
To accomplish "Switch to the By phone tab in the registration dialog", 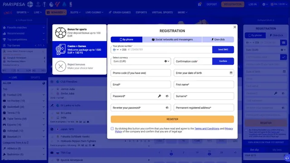I will 126,39.
